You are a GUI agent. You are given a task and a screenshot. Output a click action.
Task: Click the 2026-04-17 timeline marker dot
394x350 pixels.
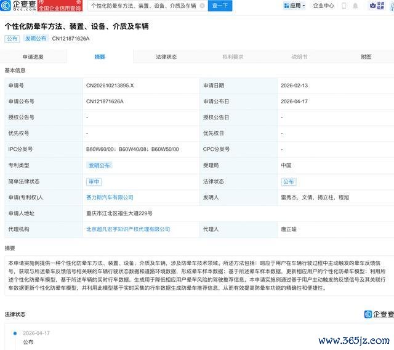pos(14,333)
